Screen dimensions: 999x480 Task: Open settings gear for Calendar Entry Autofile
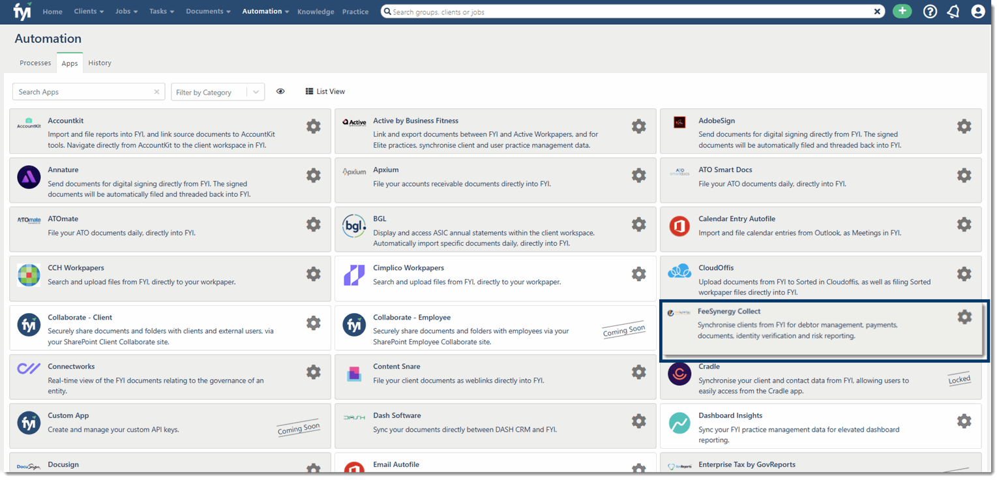(x=964, y=224)
